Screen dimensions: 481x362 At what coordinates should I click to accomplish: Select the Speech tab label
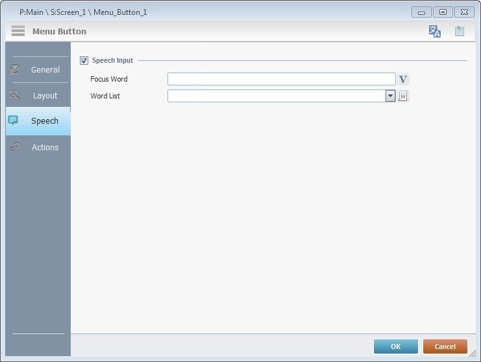45,121
